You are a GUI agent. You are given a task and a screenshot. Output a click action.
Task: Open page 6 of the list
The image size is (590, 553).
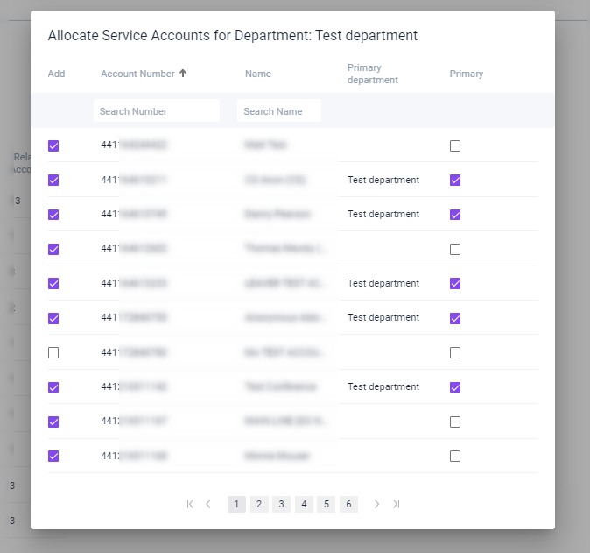click(x=348, y=504)
